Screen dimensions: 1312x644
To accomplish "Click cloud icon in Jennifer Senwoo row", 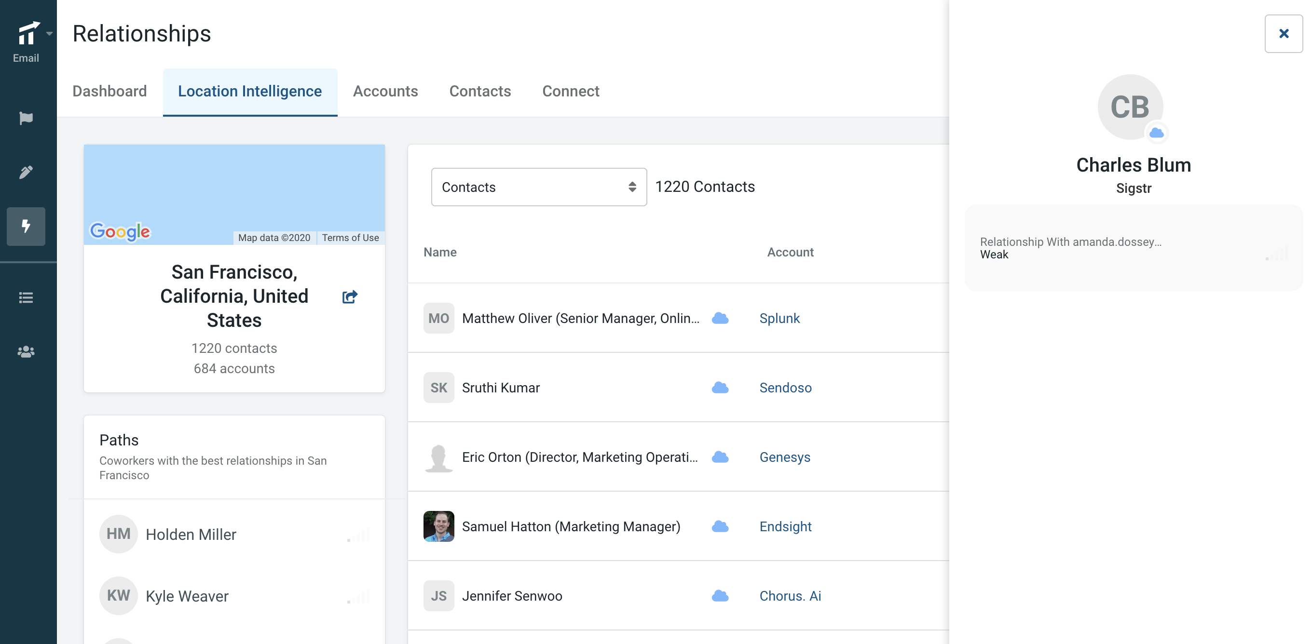I will coord(720,595).
